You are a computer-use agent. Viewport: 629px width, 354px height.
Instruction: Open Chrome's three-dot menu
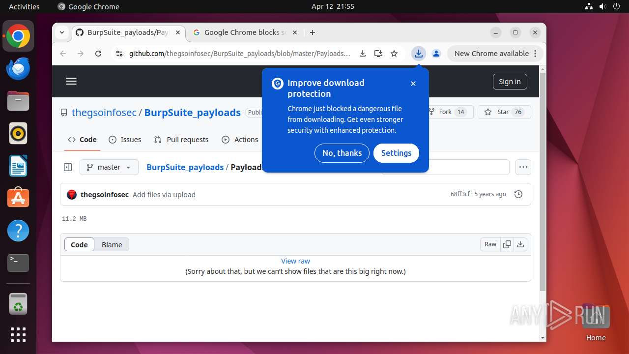[535, 54]
